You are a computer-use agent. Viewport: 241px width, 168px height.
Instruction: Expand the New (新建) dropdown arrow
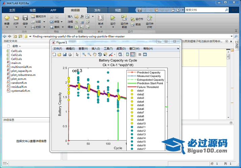[7, 27]
